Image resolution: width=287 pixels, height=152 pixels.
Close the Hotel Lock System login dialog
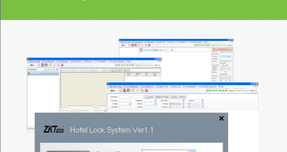click(221, 118)
